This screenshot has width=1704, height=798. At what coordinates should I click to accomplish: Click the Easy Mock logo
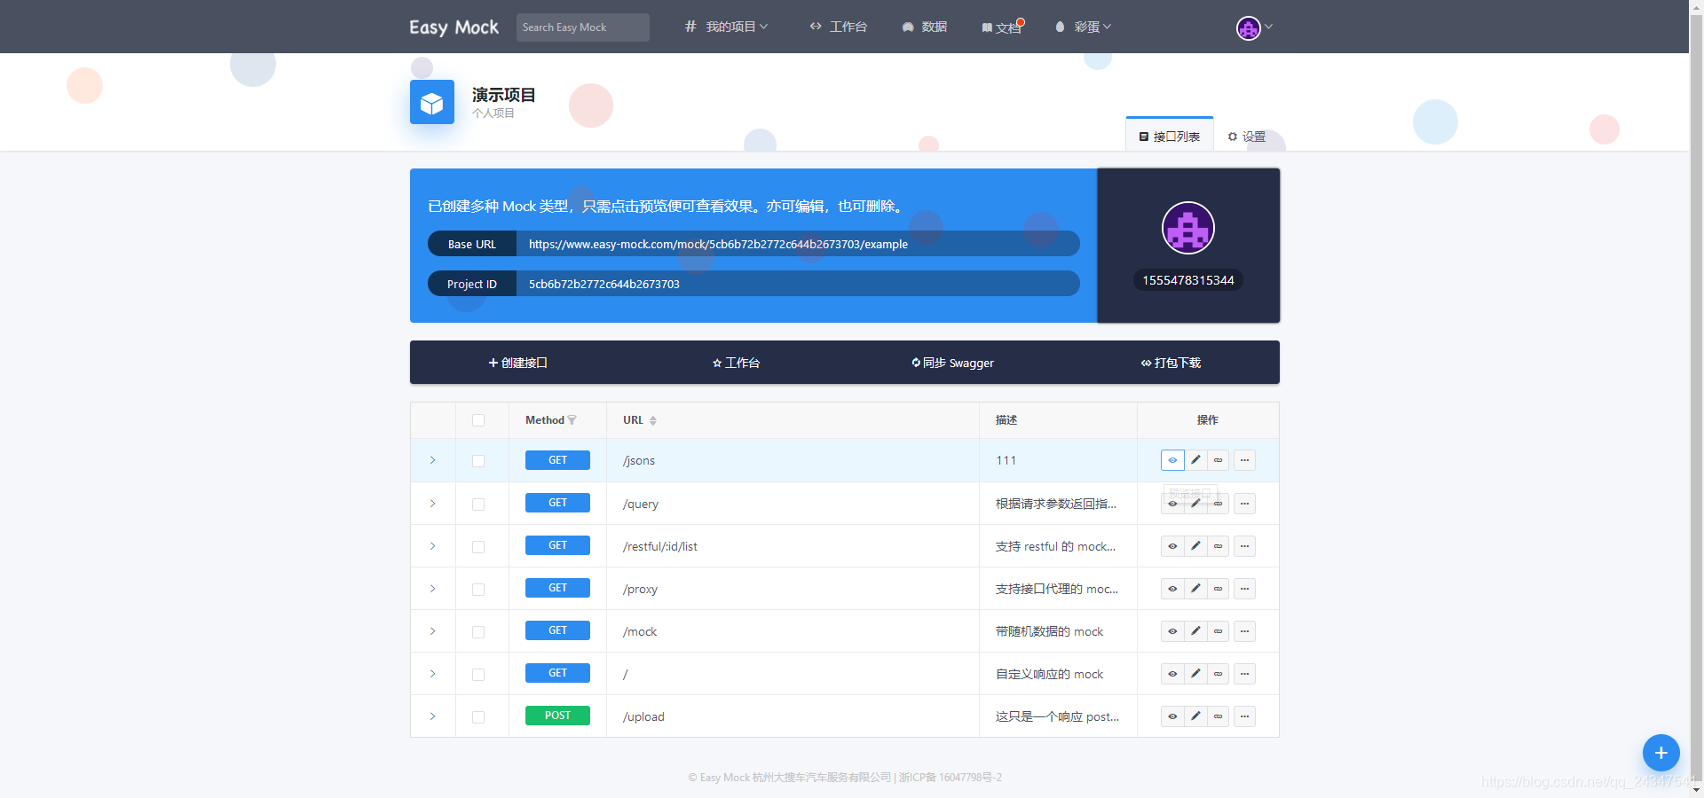point(454,27)
